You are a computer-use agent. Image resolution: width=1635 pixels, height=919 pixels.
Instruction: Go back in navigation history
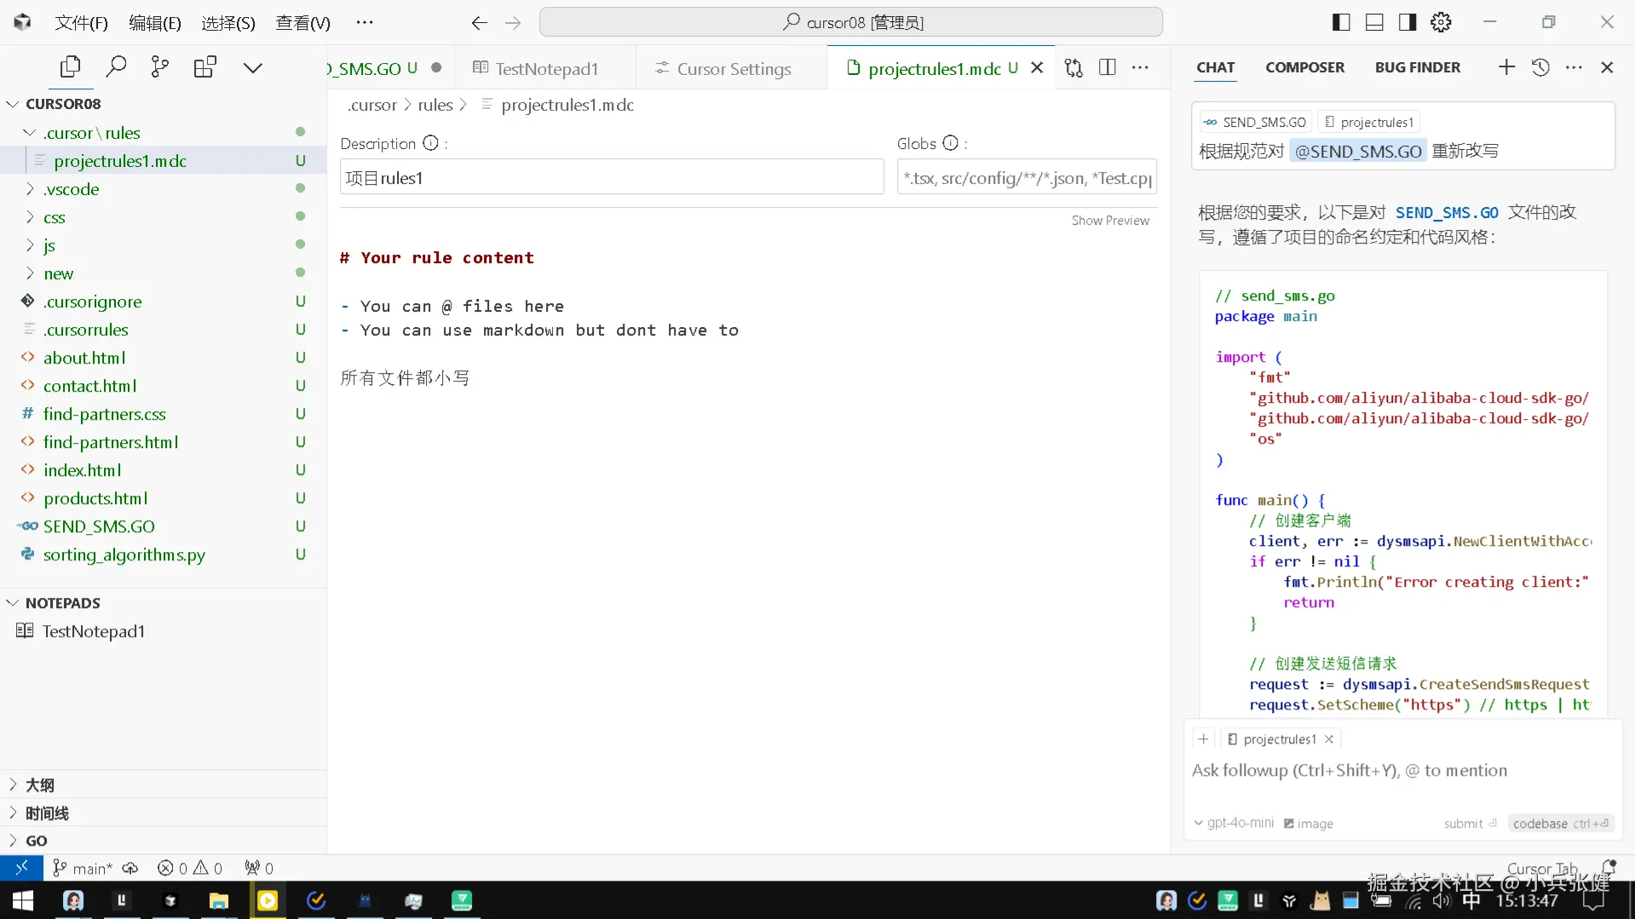480,23
